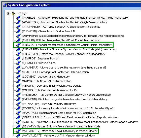
Task: Click the switch icon beside CHOMITPN
Action: click(19, 31)
